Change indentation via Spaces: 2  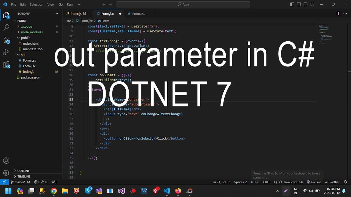[240, 182]
